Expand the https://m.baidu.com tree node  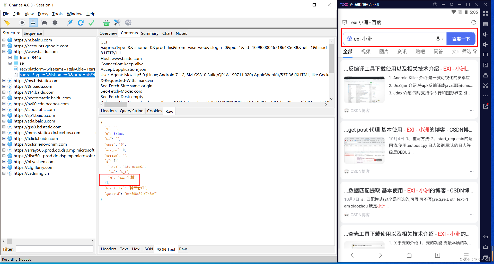4,40
